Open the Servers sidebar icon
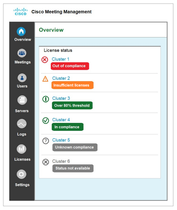 [22, 100]
